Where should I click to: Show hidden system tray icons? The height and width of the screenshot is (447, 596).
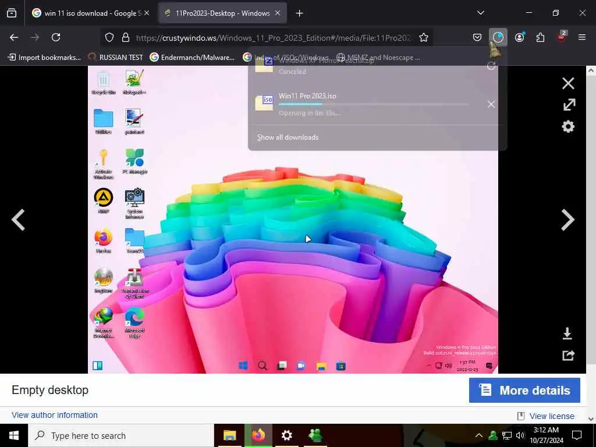(479, 435)
